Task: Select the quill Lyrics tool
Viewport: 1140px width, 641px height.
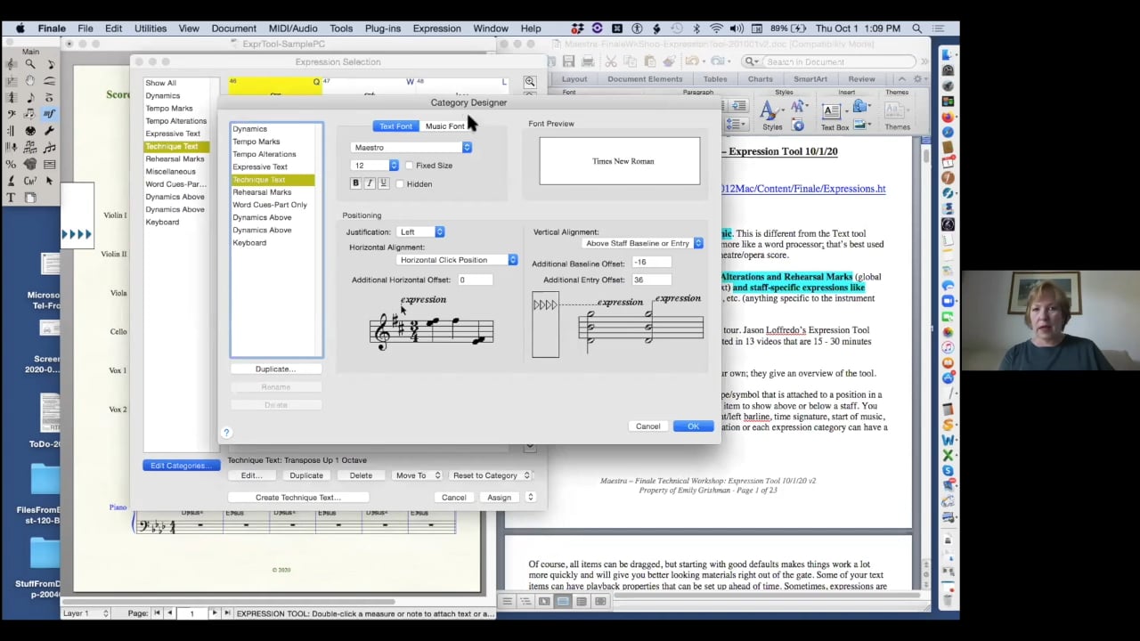Action: (10, 181)
